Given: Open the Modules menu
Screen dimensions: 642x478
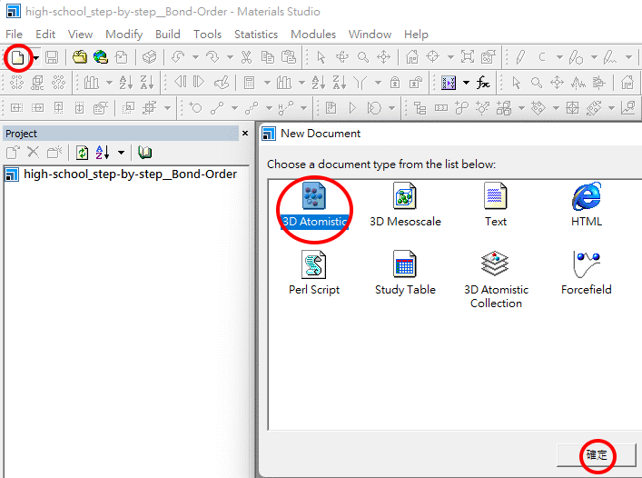Looking at the screenshot, I should 312,34.
